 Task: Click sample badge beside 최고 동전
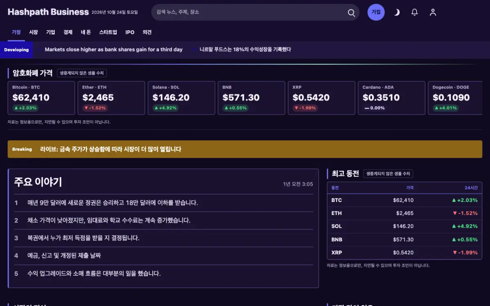[x=388, y=174]
